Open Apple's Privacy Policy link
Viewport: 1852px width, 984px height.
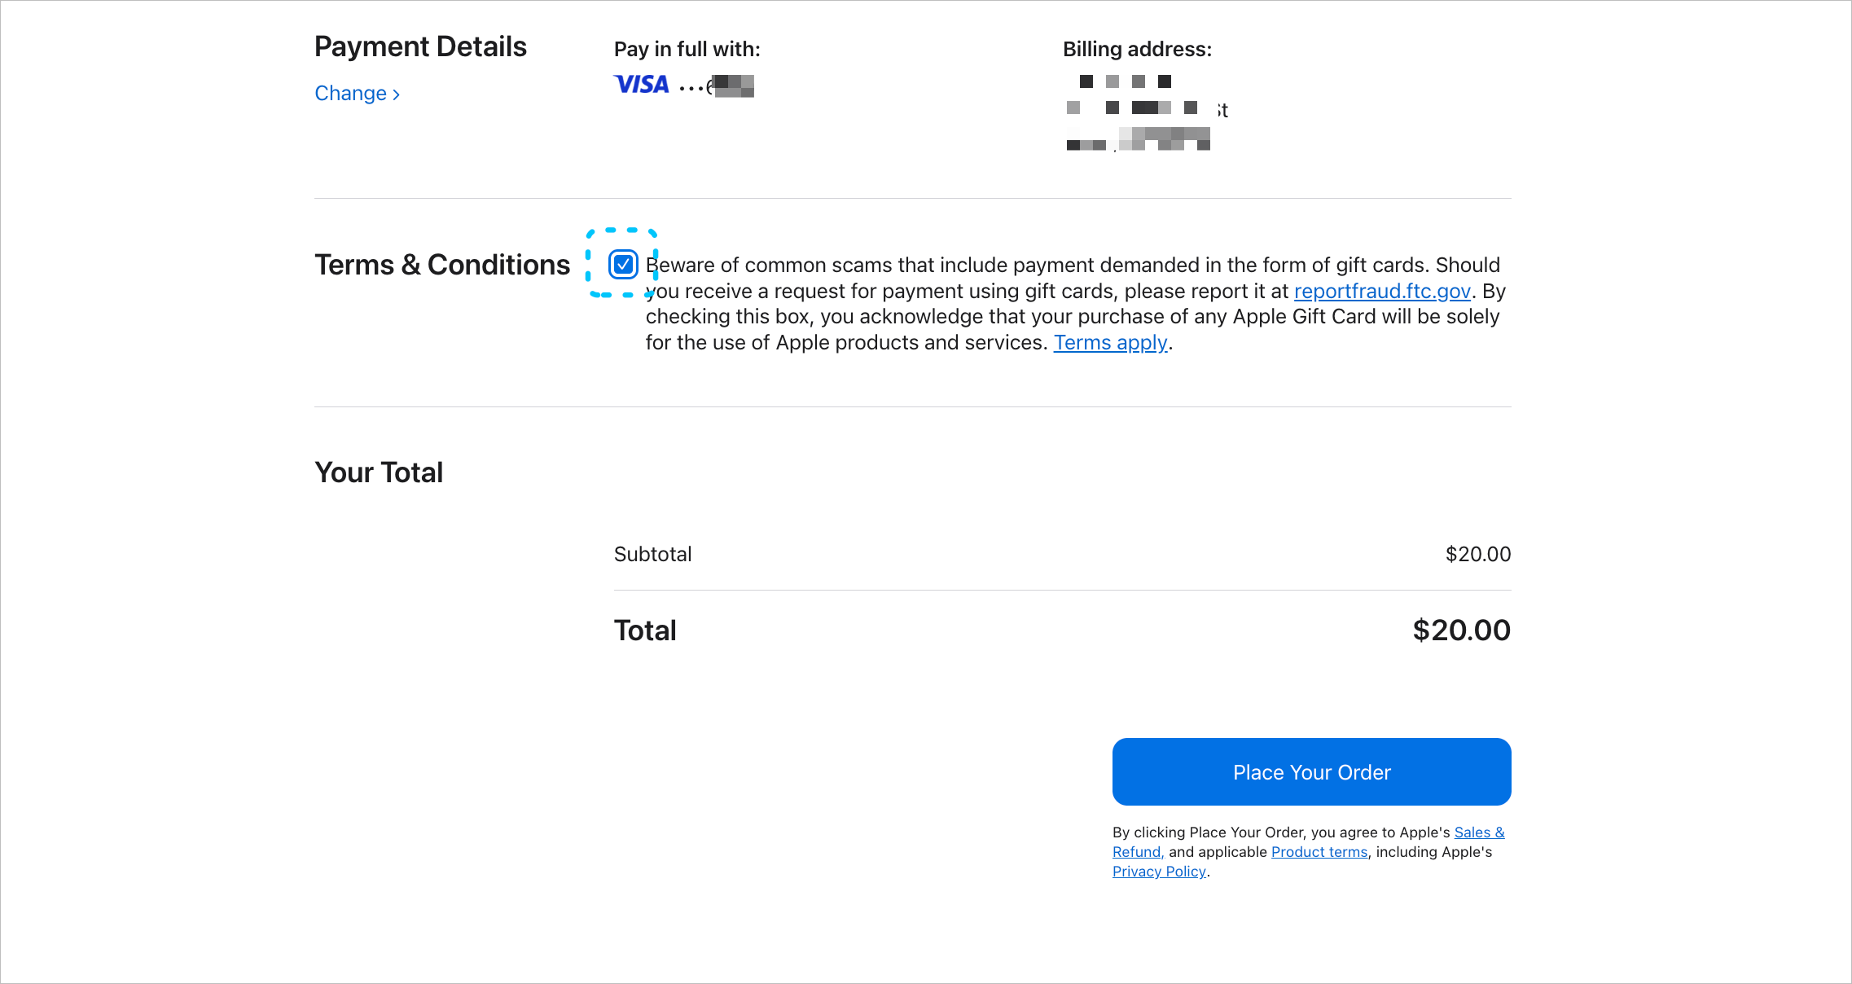click(x=1159, y=872)
